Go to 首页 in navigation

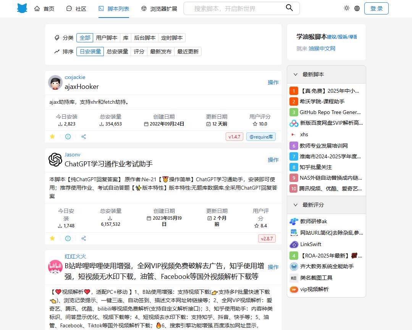pyautogui.click(x=44, y=9)
